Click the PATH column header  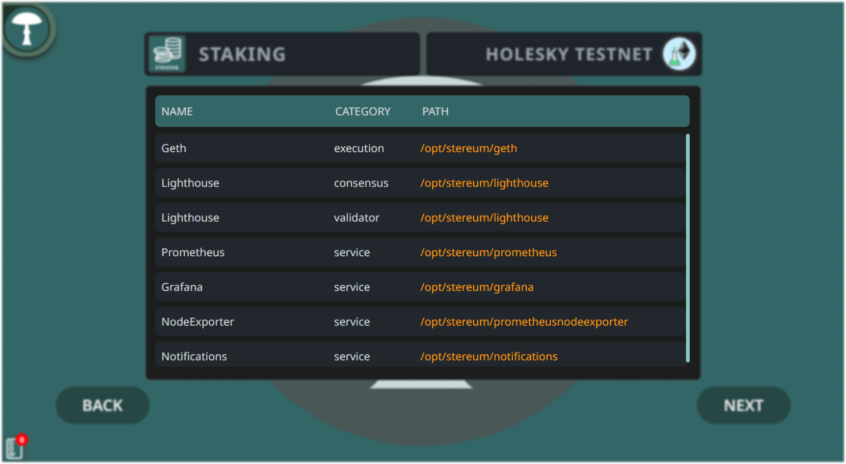tap(435, 111)
